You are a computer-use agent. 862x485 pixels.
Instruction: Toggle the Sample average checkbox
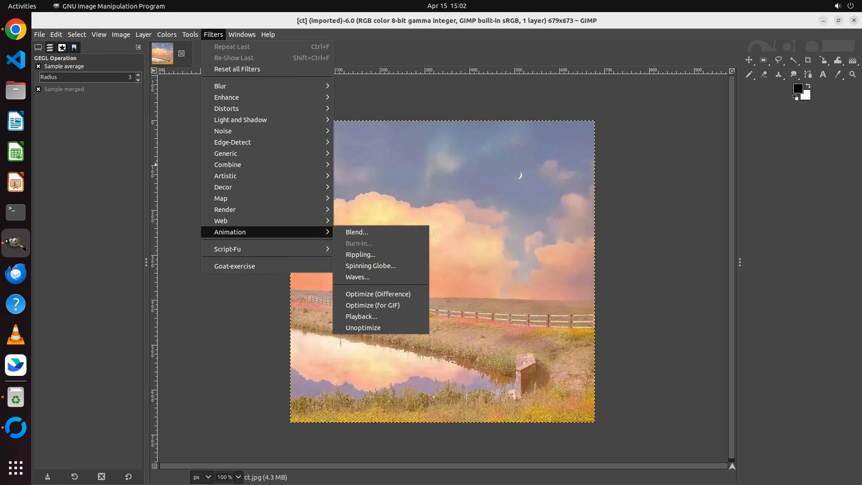coord(39,66)
